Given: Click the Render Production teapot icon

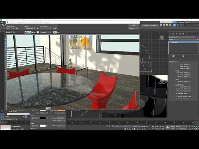Looking at the screenshot, I should point(170,25).
